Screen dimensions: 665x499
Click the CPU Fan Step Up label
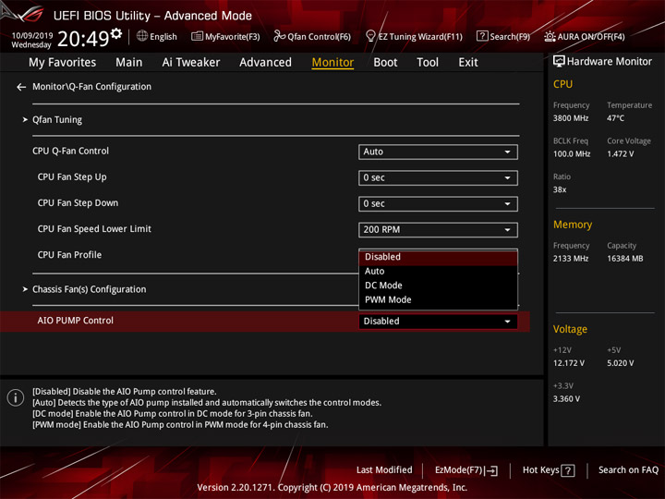tap(72, 176)
